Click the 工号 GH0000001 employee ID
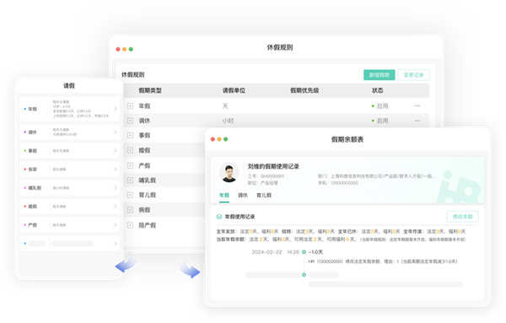 (266, 176)
